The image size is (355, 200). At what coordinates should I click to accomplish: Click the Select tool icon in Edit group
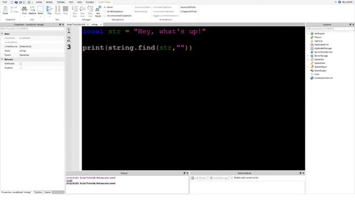point(40,9)
